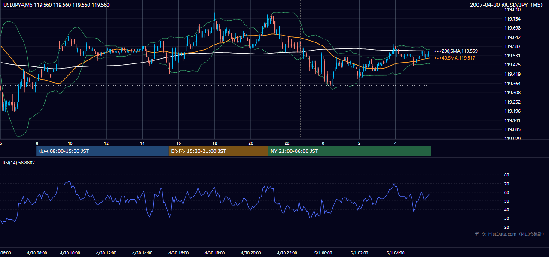Viewport: 549px width, 257px height.
Task: Click RSI axis level 70
Action: (x=507, y=184)
